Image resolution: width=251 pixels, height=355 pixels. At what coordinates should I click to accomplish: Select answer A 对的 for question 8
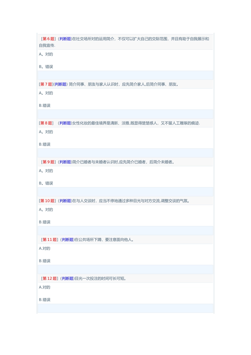[46, 132]
